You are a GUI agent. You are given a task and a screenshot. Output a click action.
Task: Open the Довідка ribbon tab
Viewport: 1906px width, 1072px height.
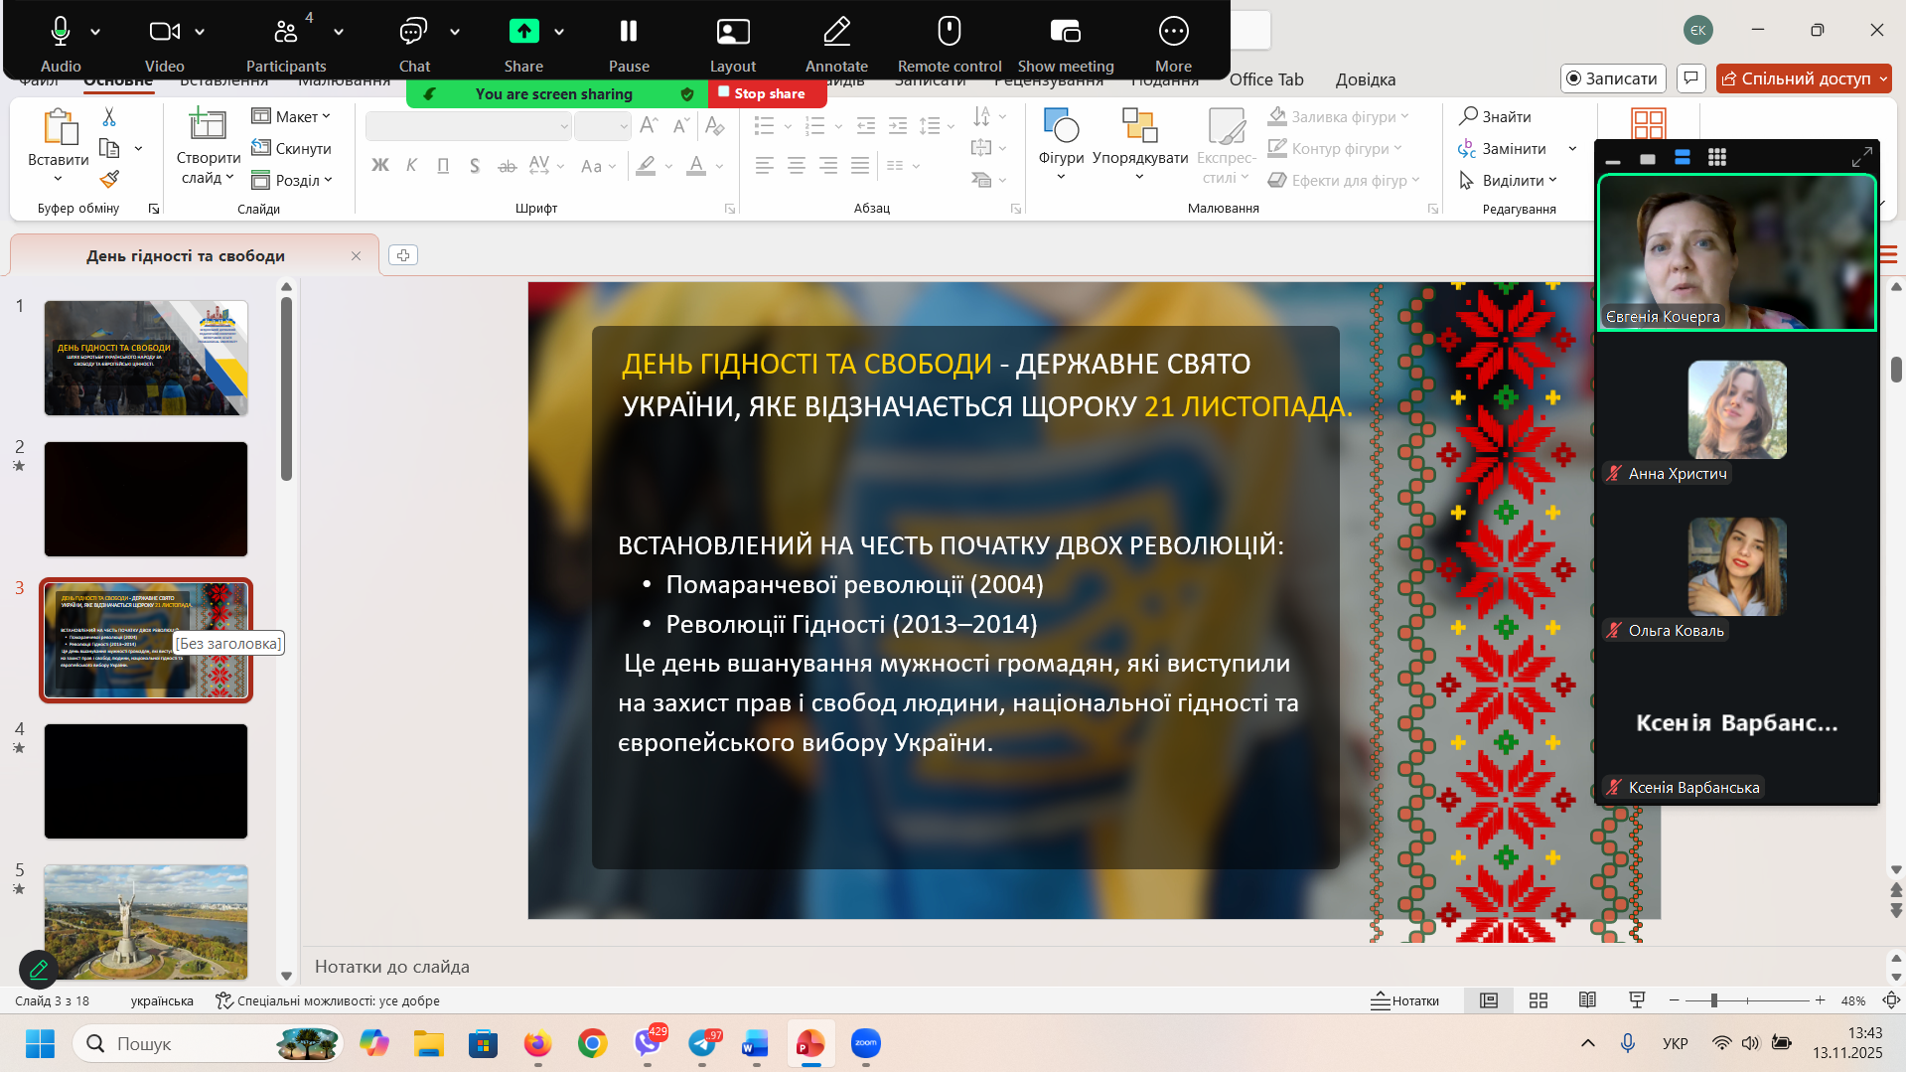click(x=1365, y=79)
